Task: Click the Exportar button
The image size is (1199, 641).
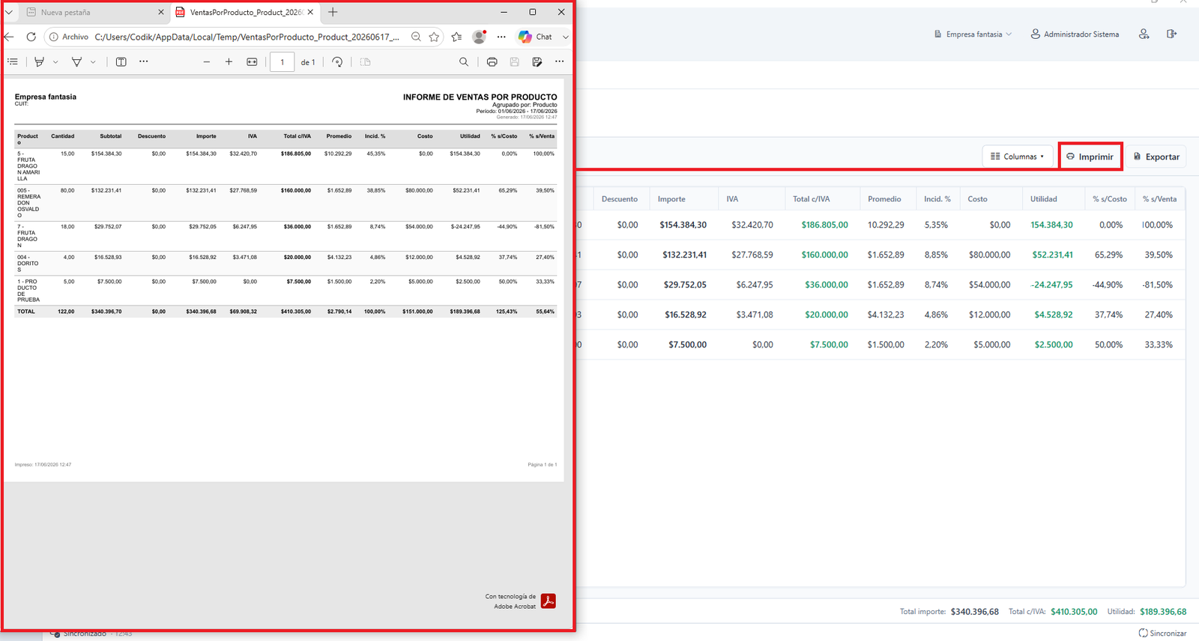Action: 1156,157
